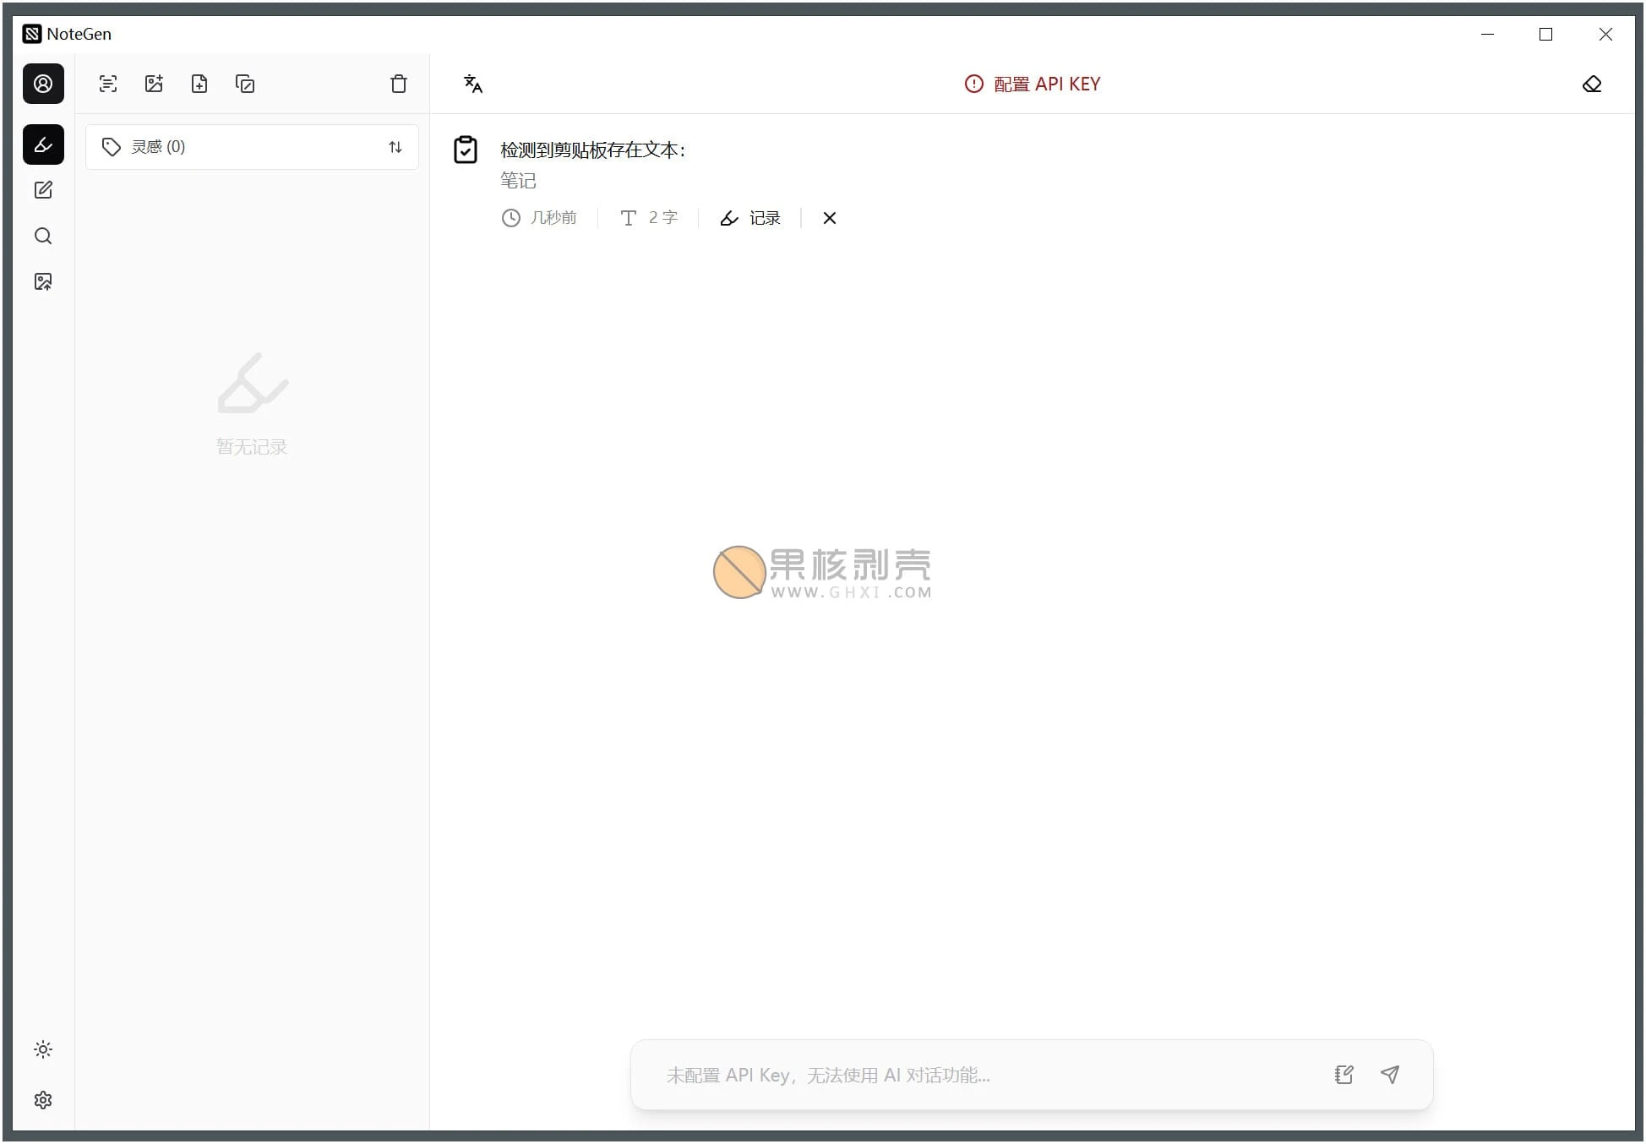Open the 配置 API KEY link
1646x1144 pixels.
tap(1045, 84)
